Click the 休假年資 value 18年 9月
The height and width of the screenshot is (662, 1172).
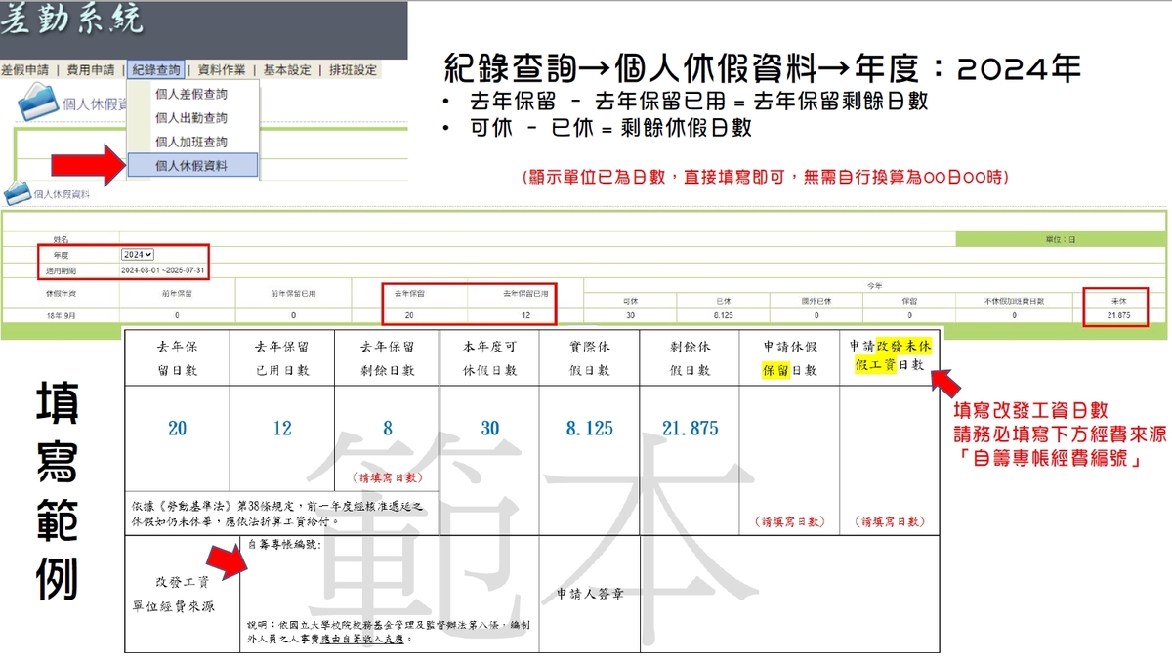pos(60,315)
